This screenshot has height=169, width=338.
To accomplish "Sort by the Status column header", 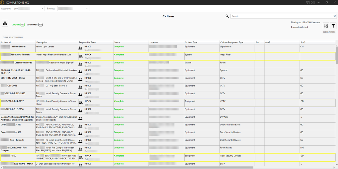I will coord(117,42).
